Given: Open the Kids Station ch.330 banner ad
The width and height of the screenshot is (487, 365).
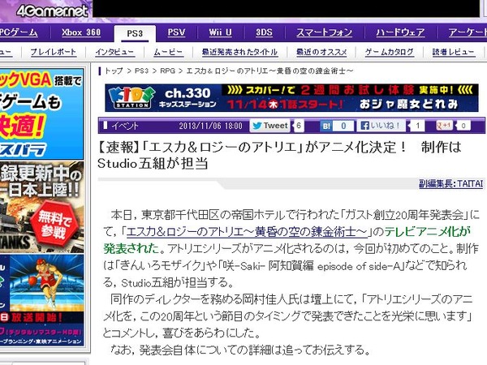Looking at the screenshot, I should tap(291, 98).
